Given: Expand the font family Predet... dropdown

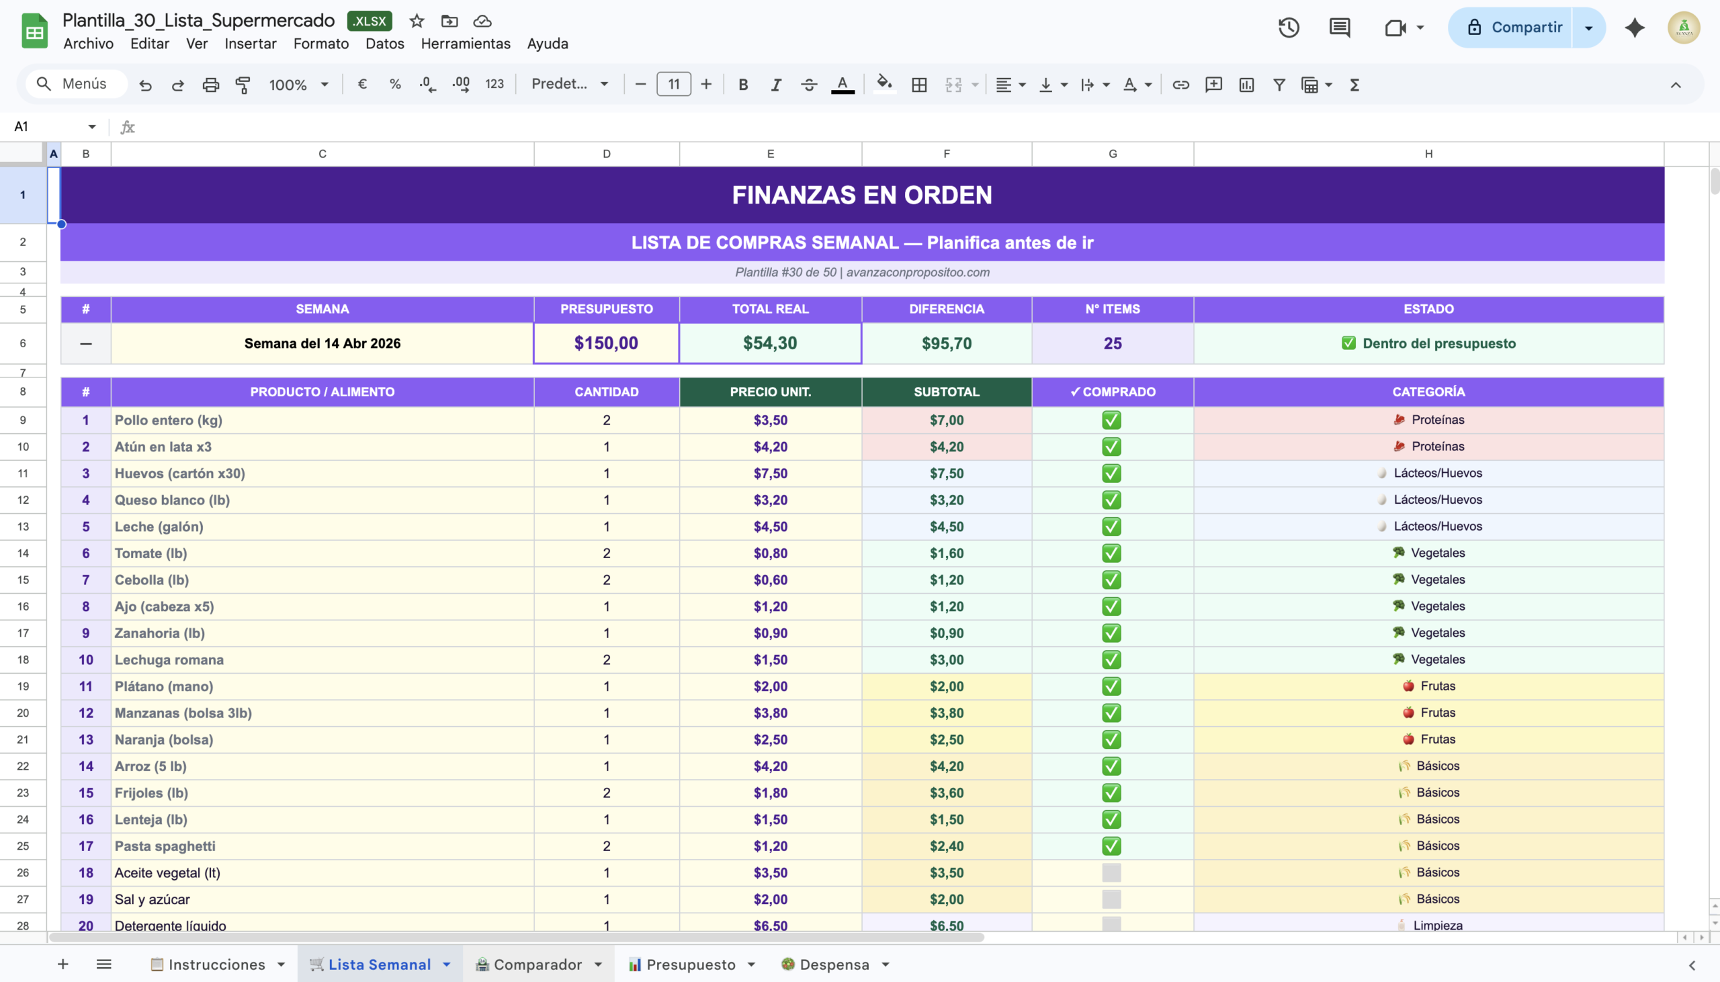Looking at the screenshot, I should [570, 85].
